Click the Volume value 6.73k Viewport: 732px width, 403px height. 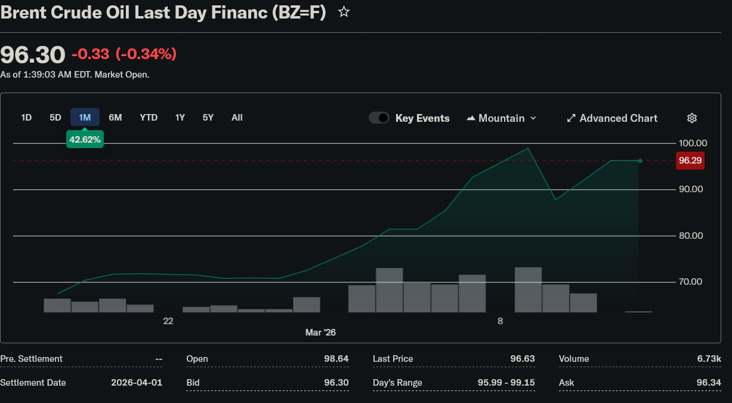click(709, 359)
